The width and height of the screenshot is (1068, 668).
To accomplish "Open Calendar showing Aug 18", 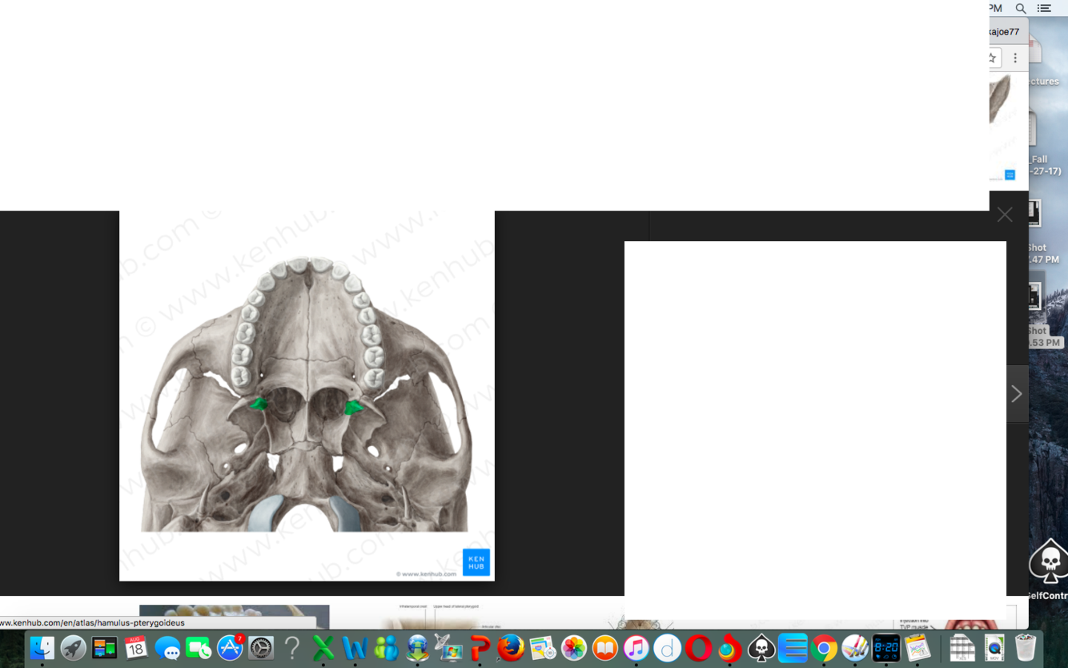I will pyautogui.click(x=135, y=647).
